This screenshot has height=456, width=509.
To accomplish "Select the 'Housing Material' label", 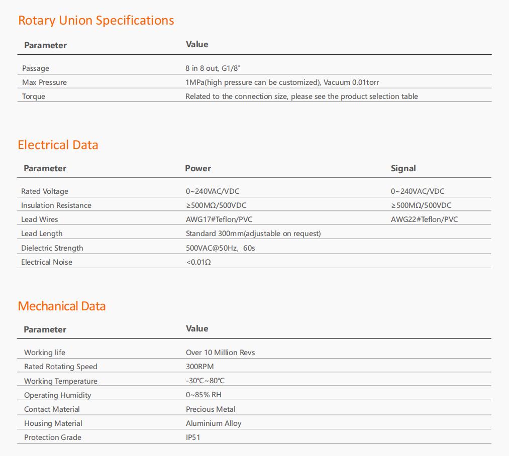I will [53, 423].
